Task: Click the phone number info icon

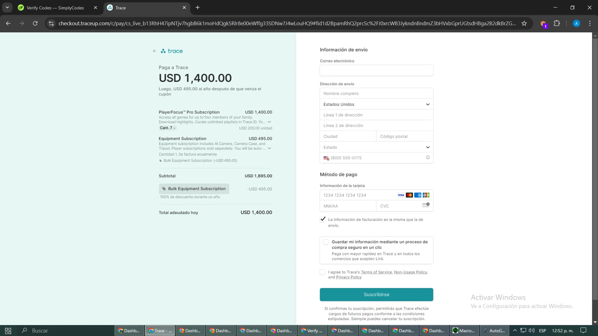Action: coord(428,158)
